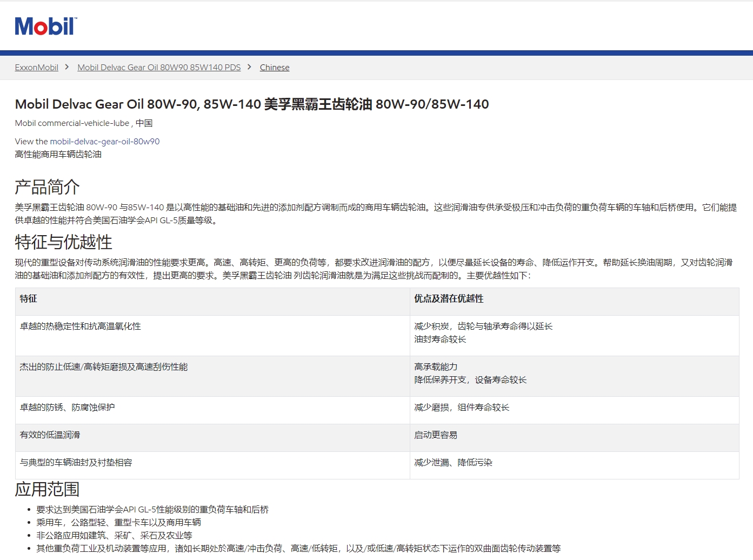Viewport: 753px width, 560px height.
Task: Click the Mobil logo
Action: pos(46,26)
